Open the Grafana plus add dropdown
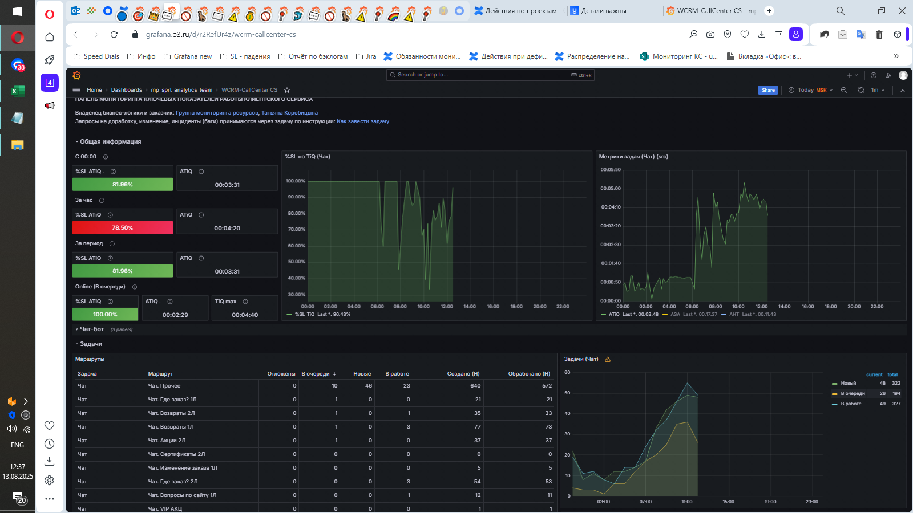The width and height of the screenshot is (913, 513). tap(852, 75)
